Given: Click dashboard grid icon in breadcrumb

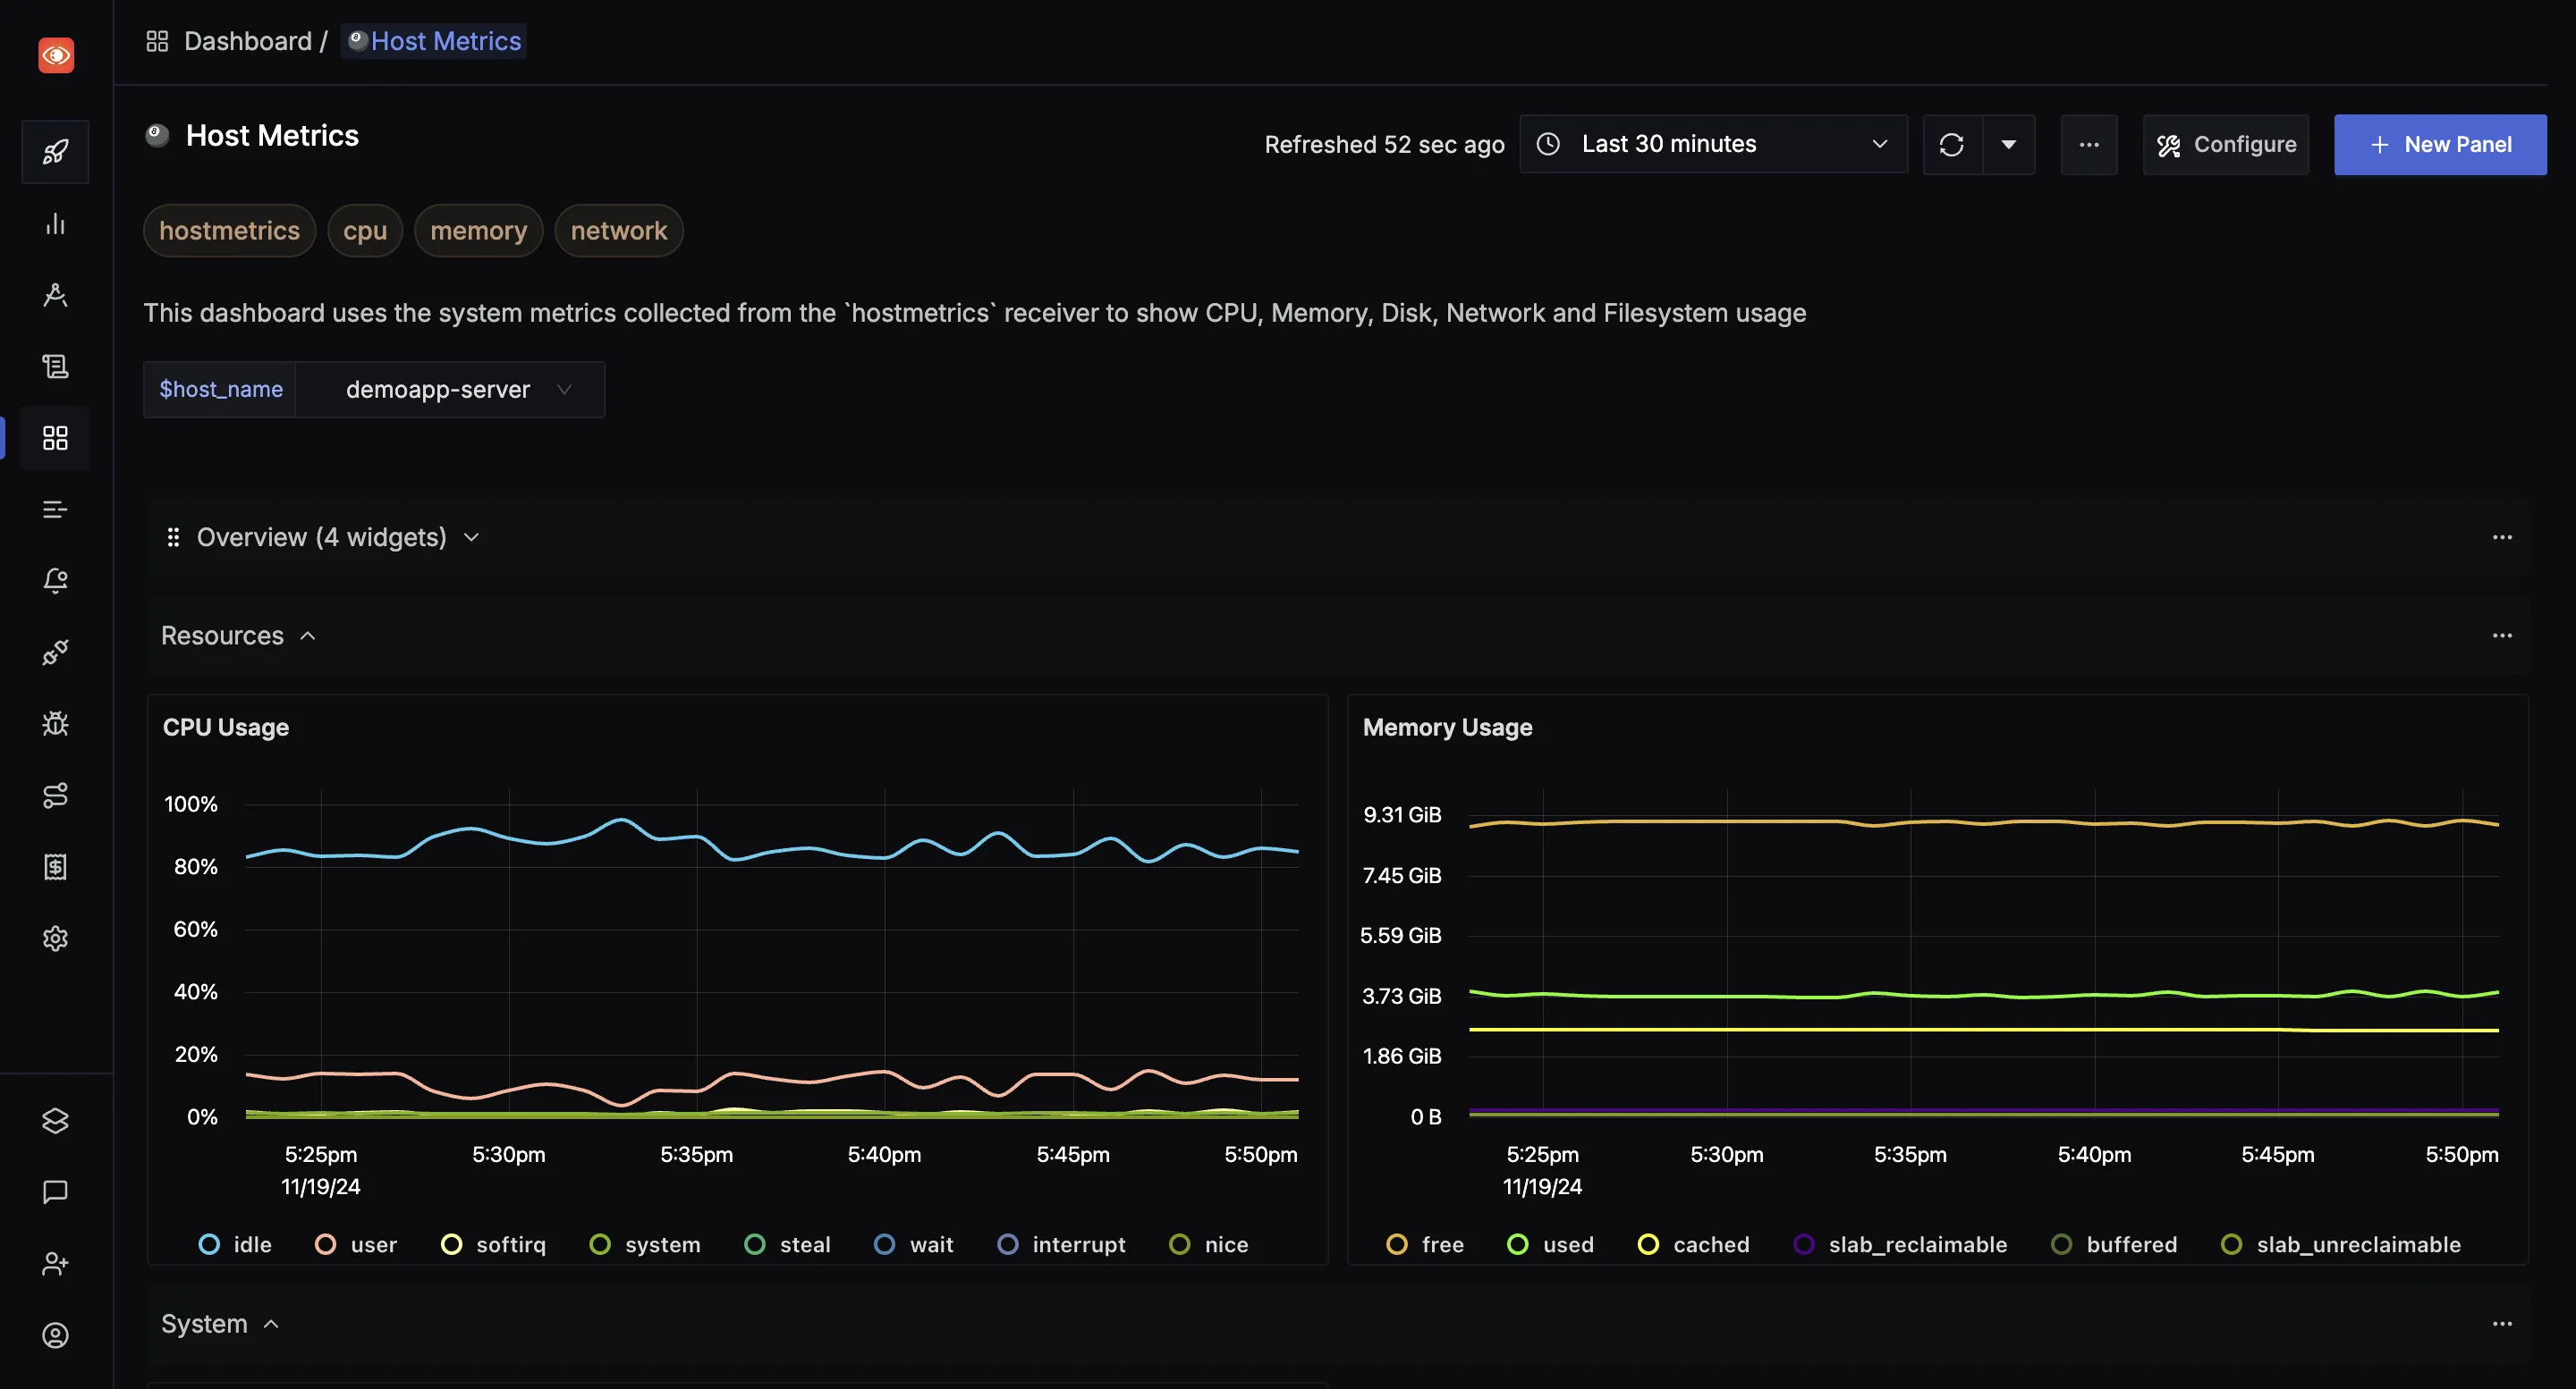Looking at the screenshot, I should click(x=157, y=41).
